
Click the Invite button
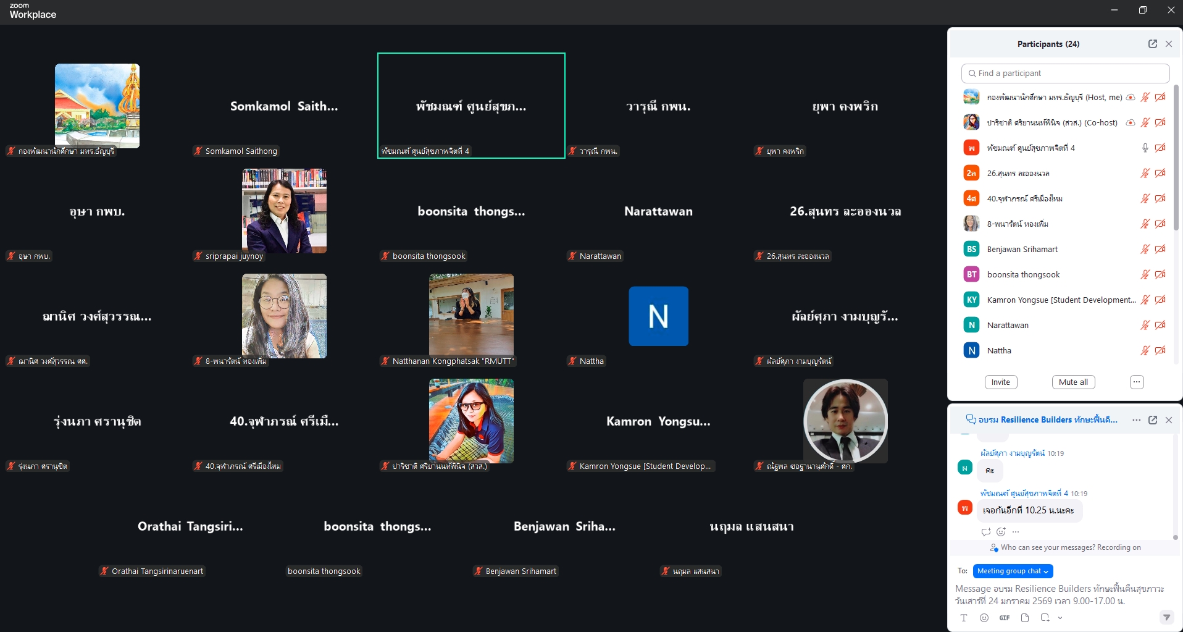click(1000, 382)
